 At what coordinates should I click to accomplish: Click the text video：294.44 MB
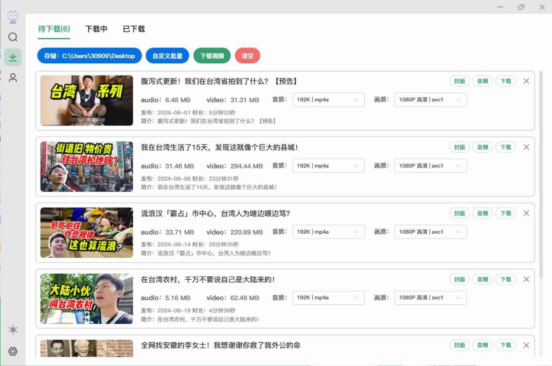[x=235, y=166]
